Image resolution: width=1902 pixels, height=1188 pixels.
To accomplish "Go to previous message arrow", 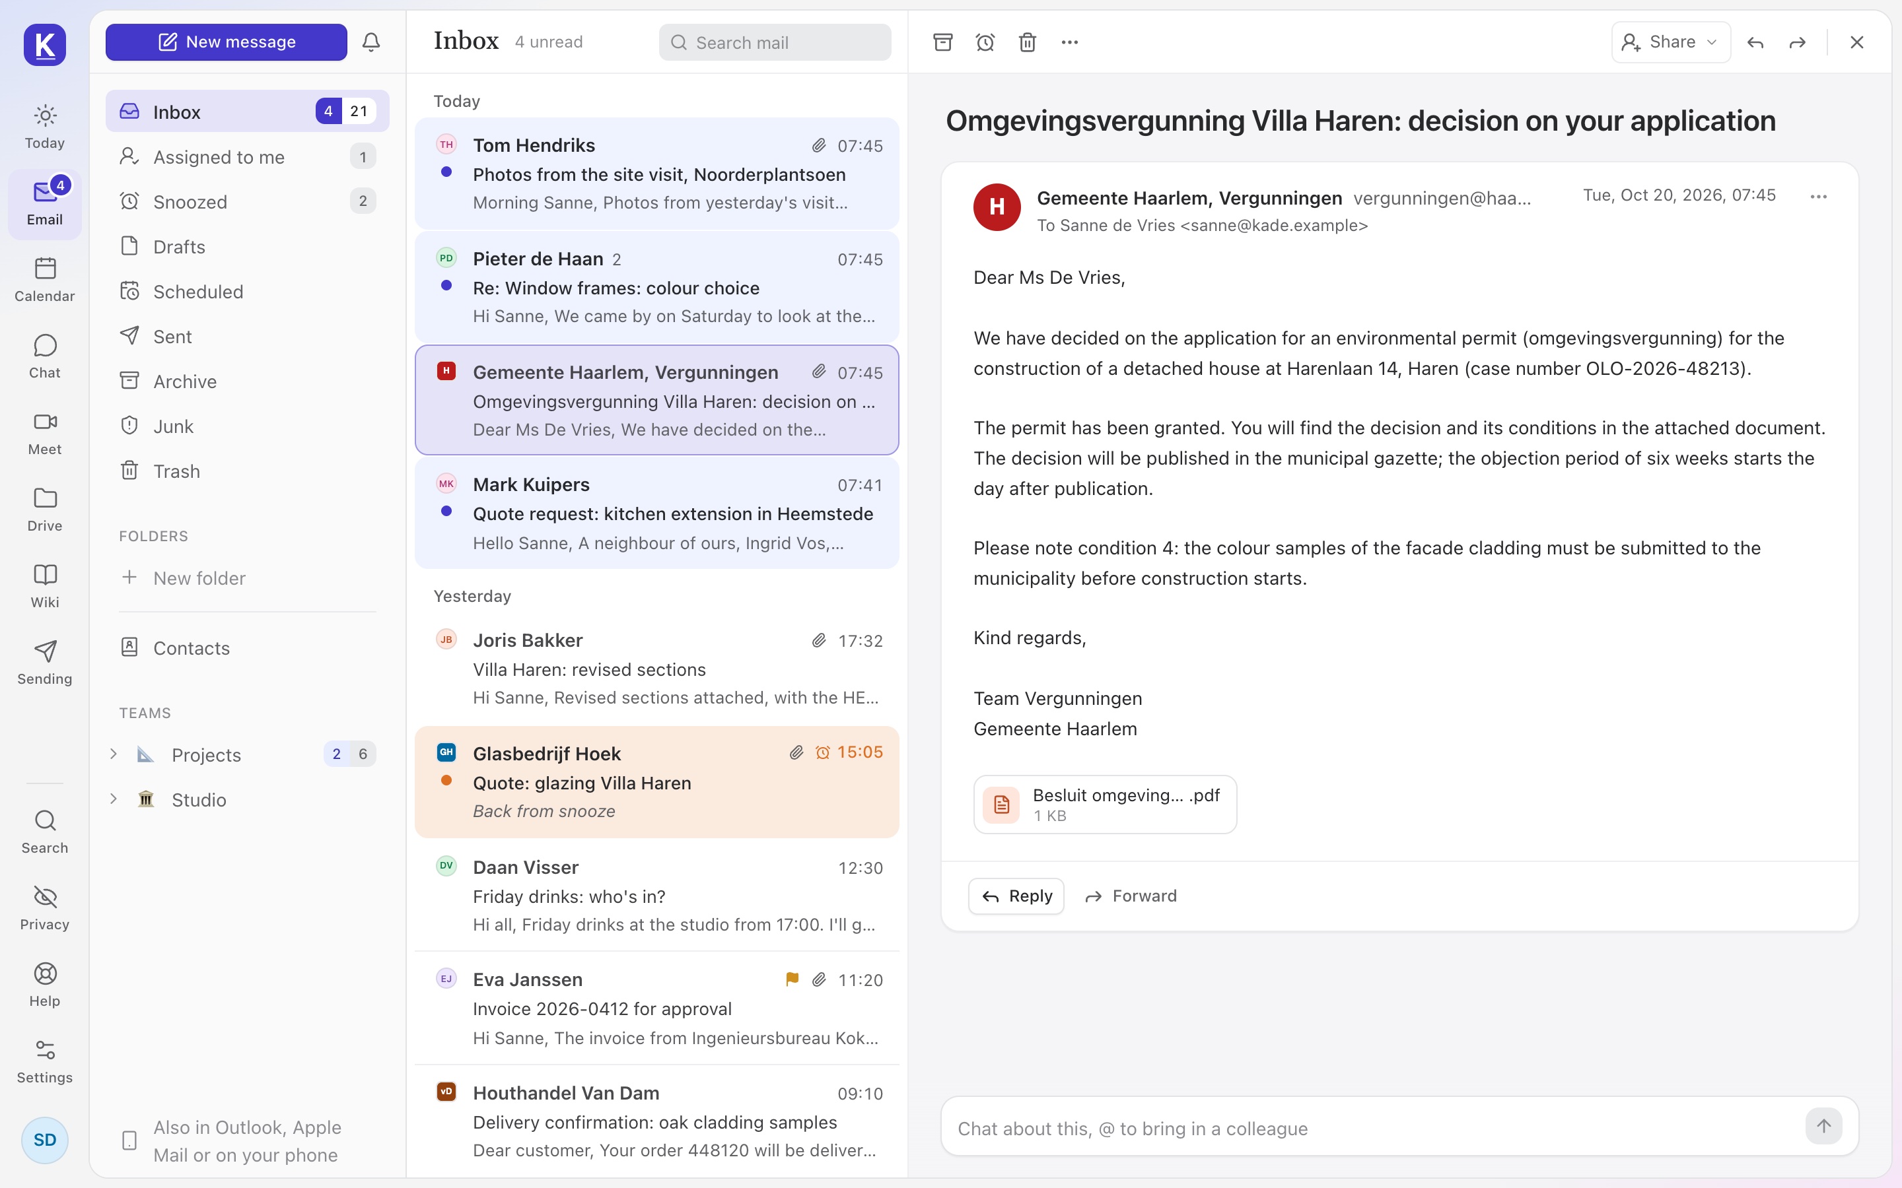I will [x=1755, y=42].
